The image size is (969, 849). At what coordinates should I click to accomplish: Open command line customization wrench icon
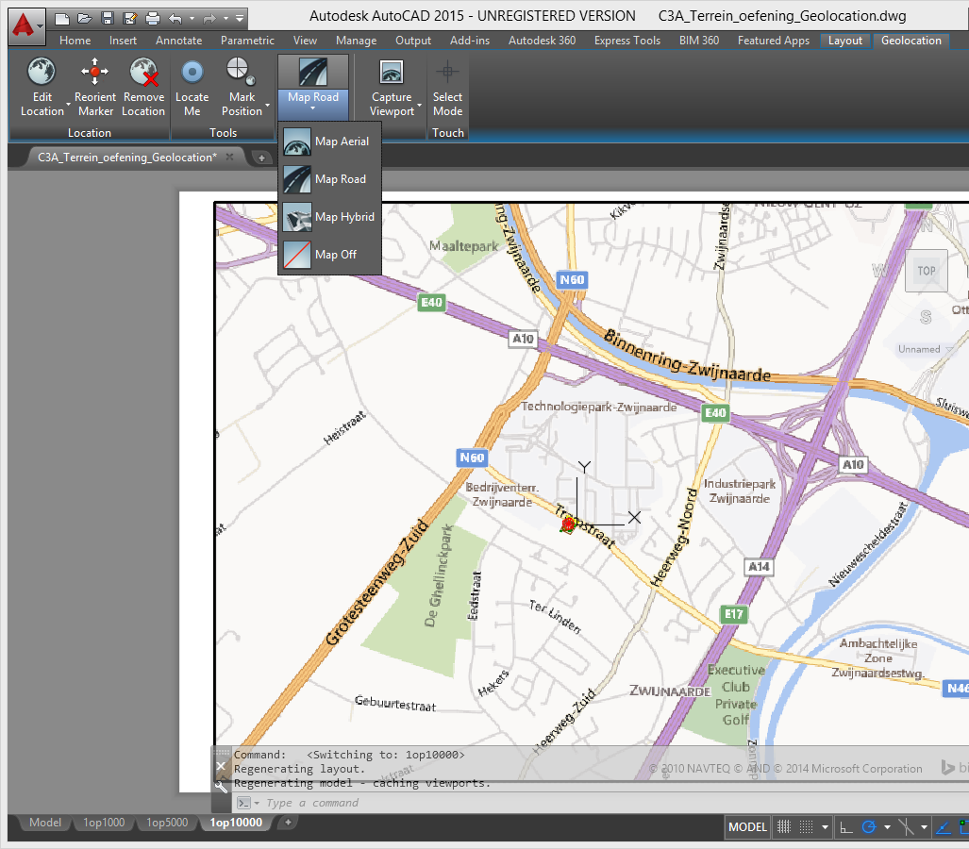[221, 786]
